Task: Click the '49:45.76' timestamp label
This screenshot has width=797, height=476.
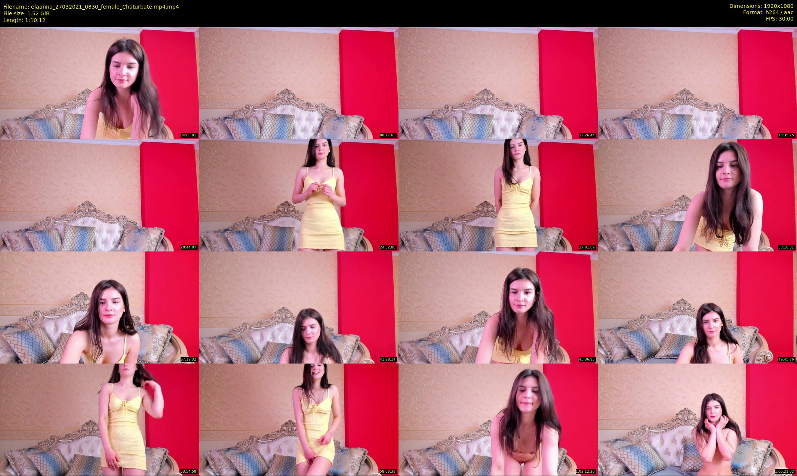Action: [786, 359]
